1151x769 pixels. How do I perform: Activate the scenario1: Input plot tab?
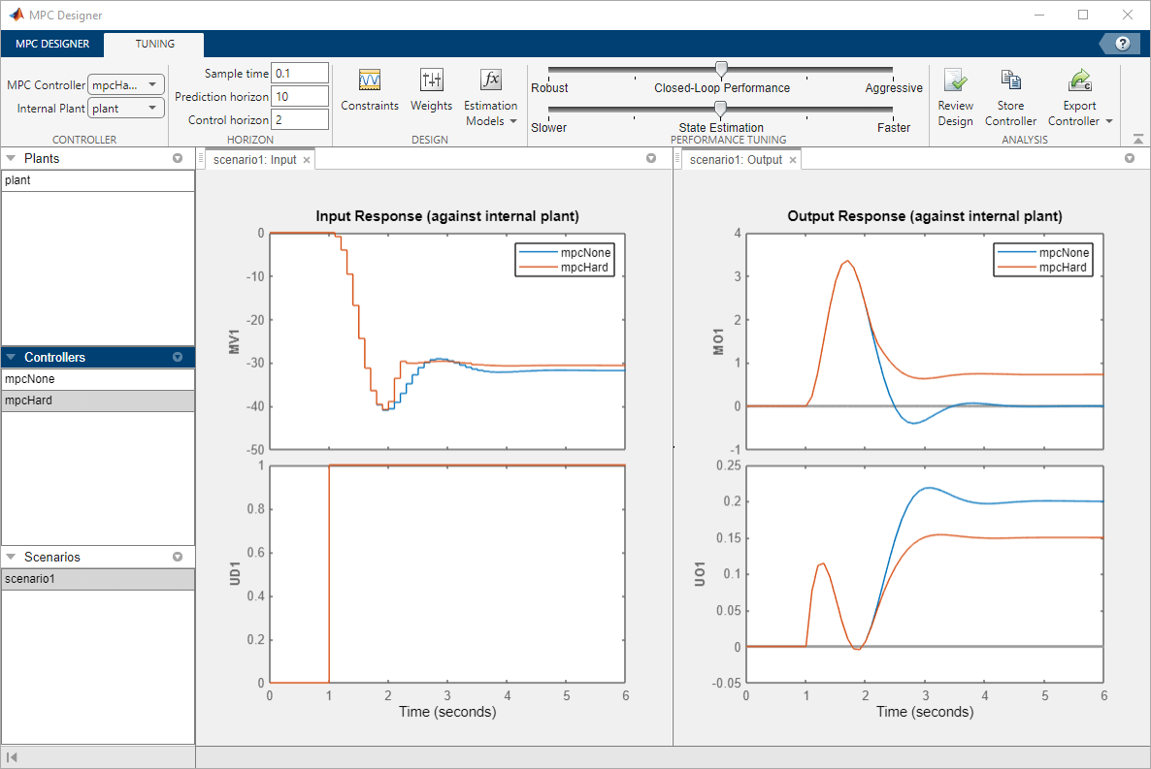[254, 160]
